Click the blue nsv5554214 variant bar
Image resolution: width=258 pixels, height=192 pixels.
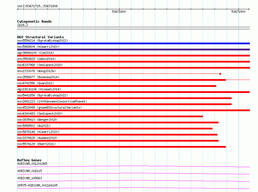coord(133,43)
